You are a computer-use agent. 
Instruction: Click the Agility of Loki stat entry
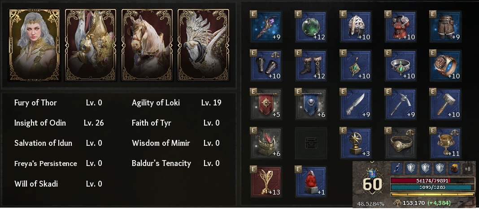click(x=176, y=103)
